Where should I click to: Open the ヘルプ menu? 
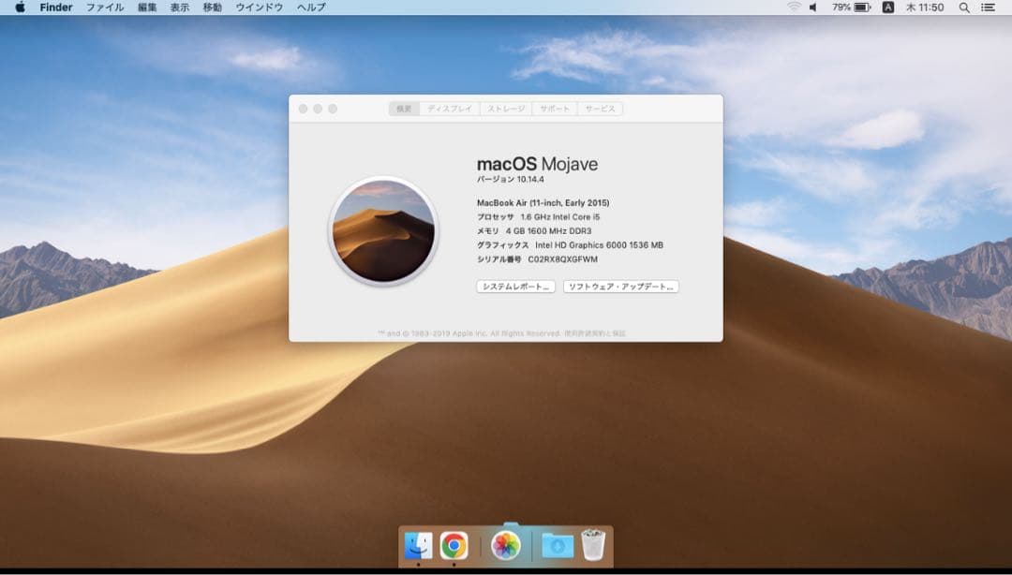click(x=311, y=7)
